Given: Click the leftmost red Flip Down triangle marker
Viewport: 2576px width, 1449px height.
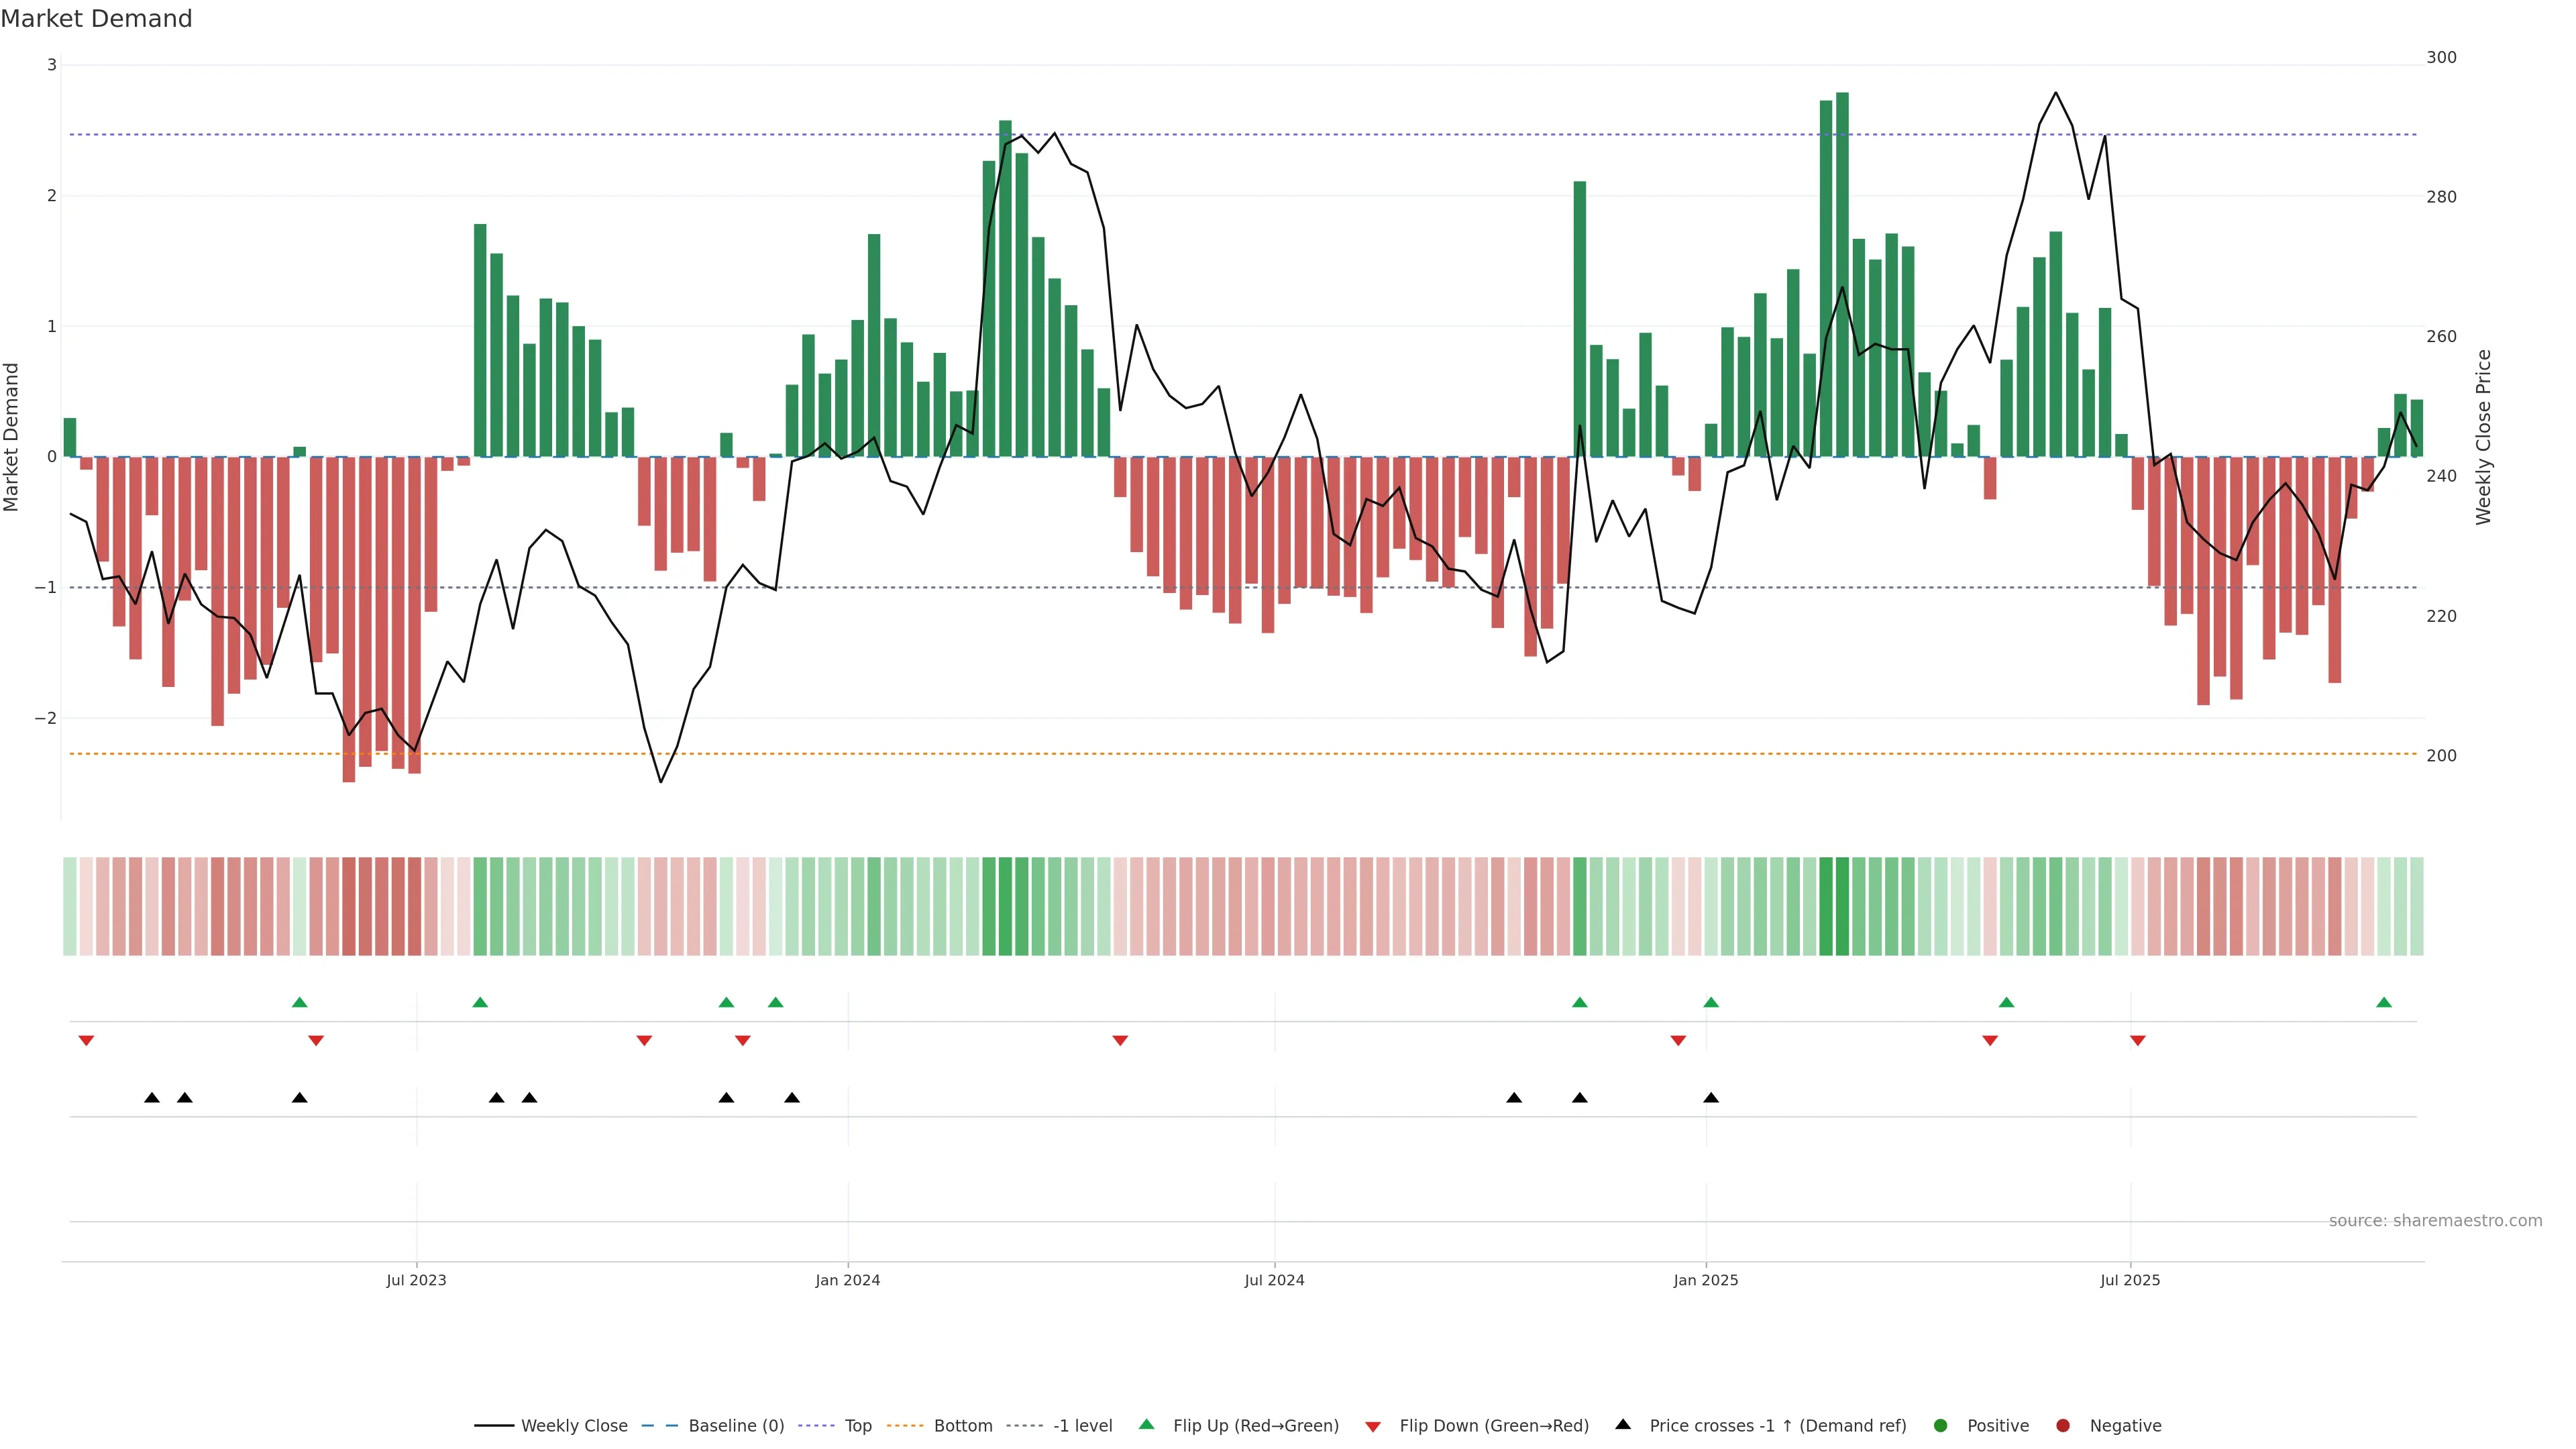Looking at the screenshot, I should [x=86, y=1041].
